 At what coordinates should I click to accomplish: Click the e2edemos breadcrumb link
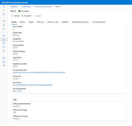14,7
